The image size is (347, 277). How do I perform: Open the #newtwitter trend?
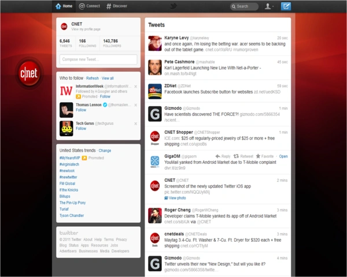(68, 177)
